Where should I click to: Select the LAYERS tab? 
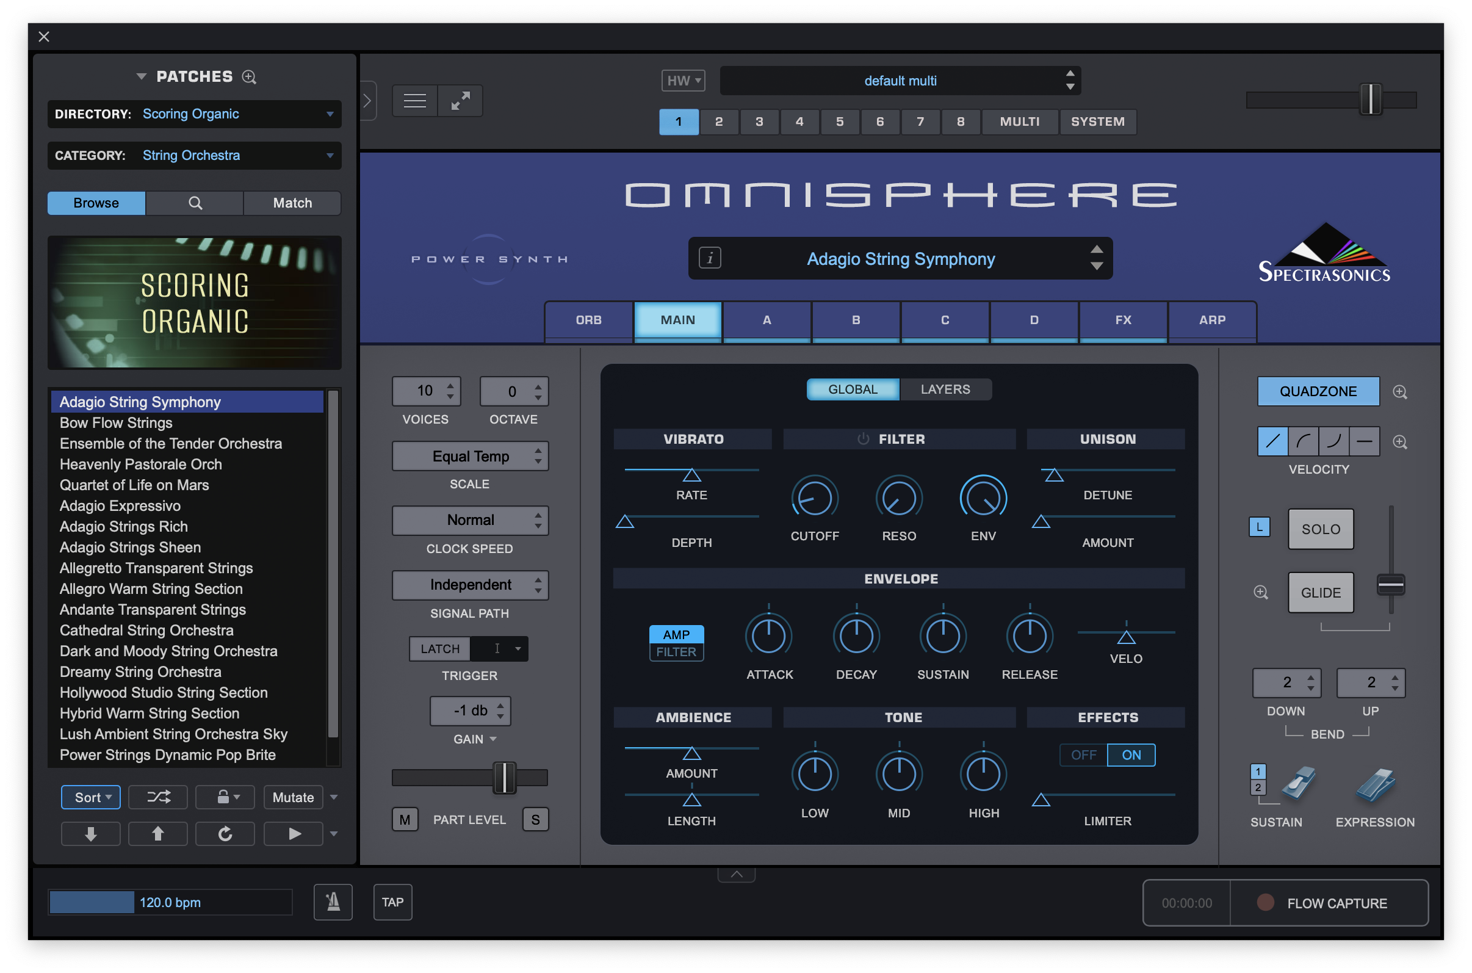click(945, 389)
